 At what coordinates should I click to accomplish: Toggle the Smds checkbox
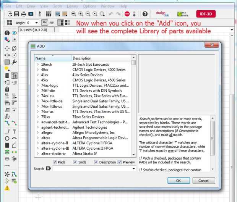[x=75, y=162]
